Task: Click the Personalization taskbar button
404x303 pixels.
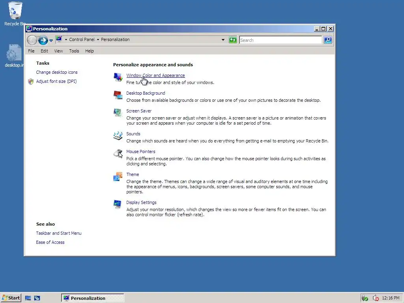Action: [92, 298]
